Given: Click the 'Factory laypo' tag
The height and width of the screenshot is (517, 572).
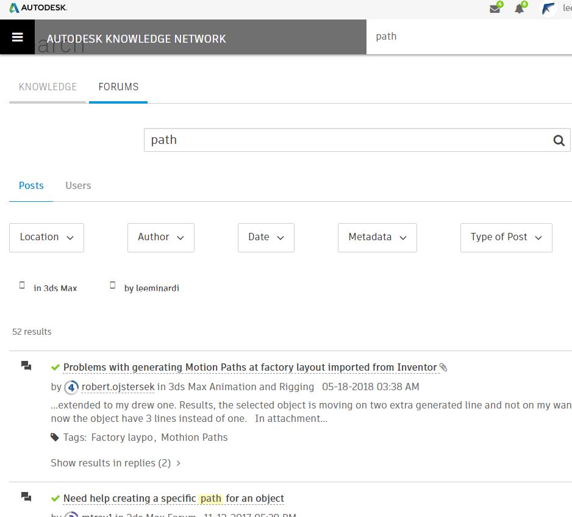Looking at the screenshot, I should (x=122, y=437).
